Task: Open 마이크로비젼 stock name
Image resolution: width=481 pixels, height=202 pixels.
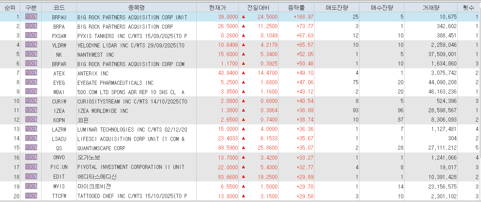Action: tap(94, 186)
